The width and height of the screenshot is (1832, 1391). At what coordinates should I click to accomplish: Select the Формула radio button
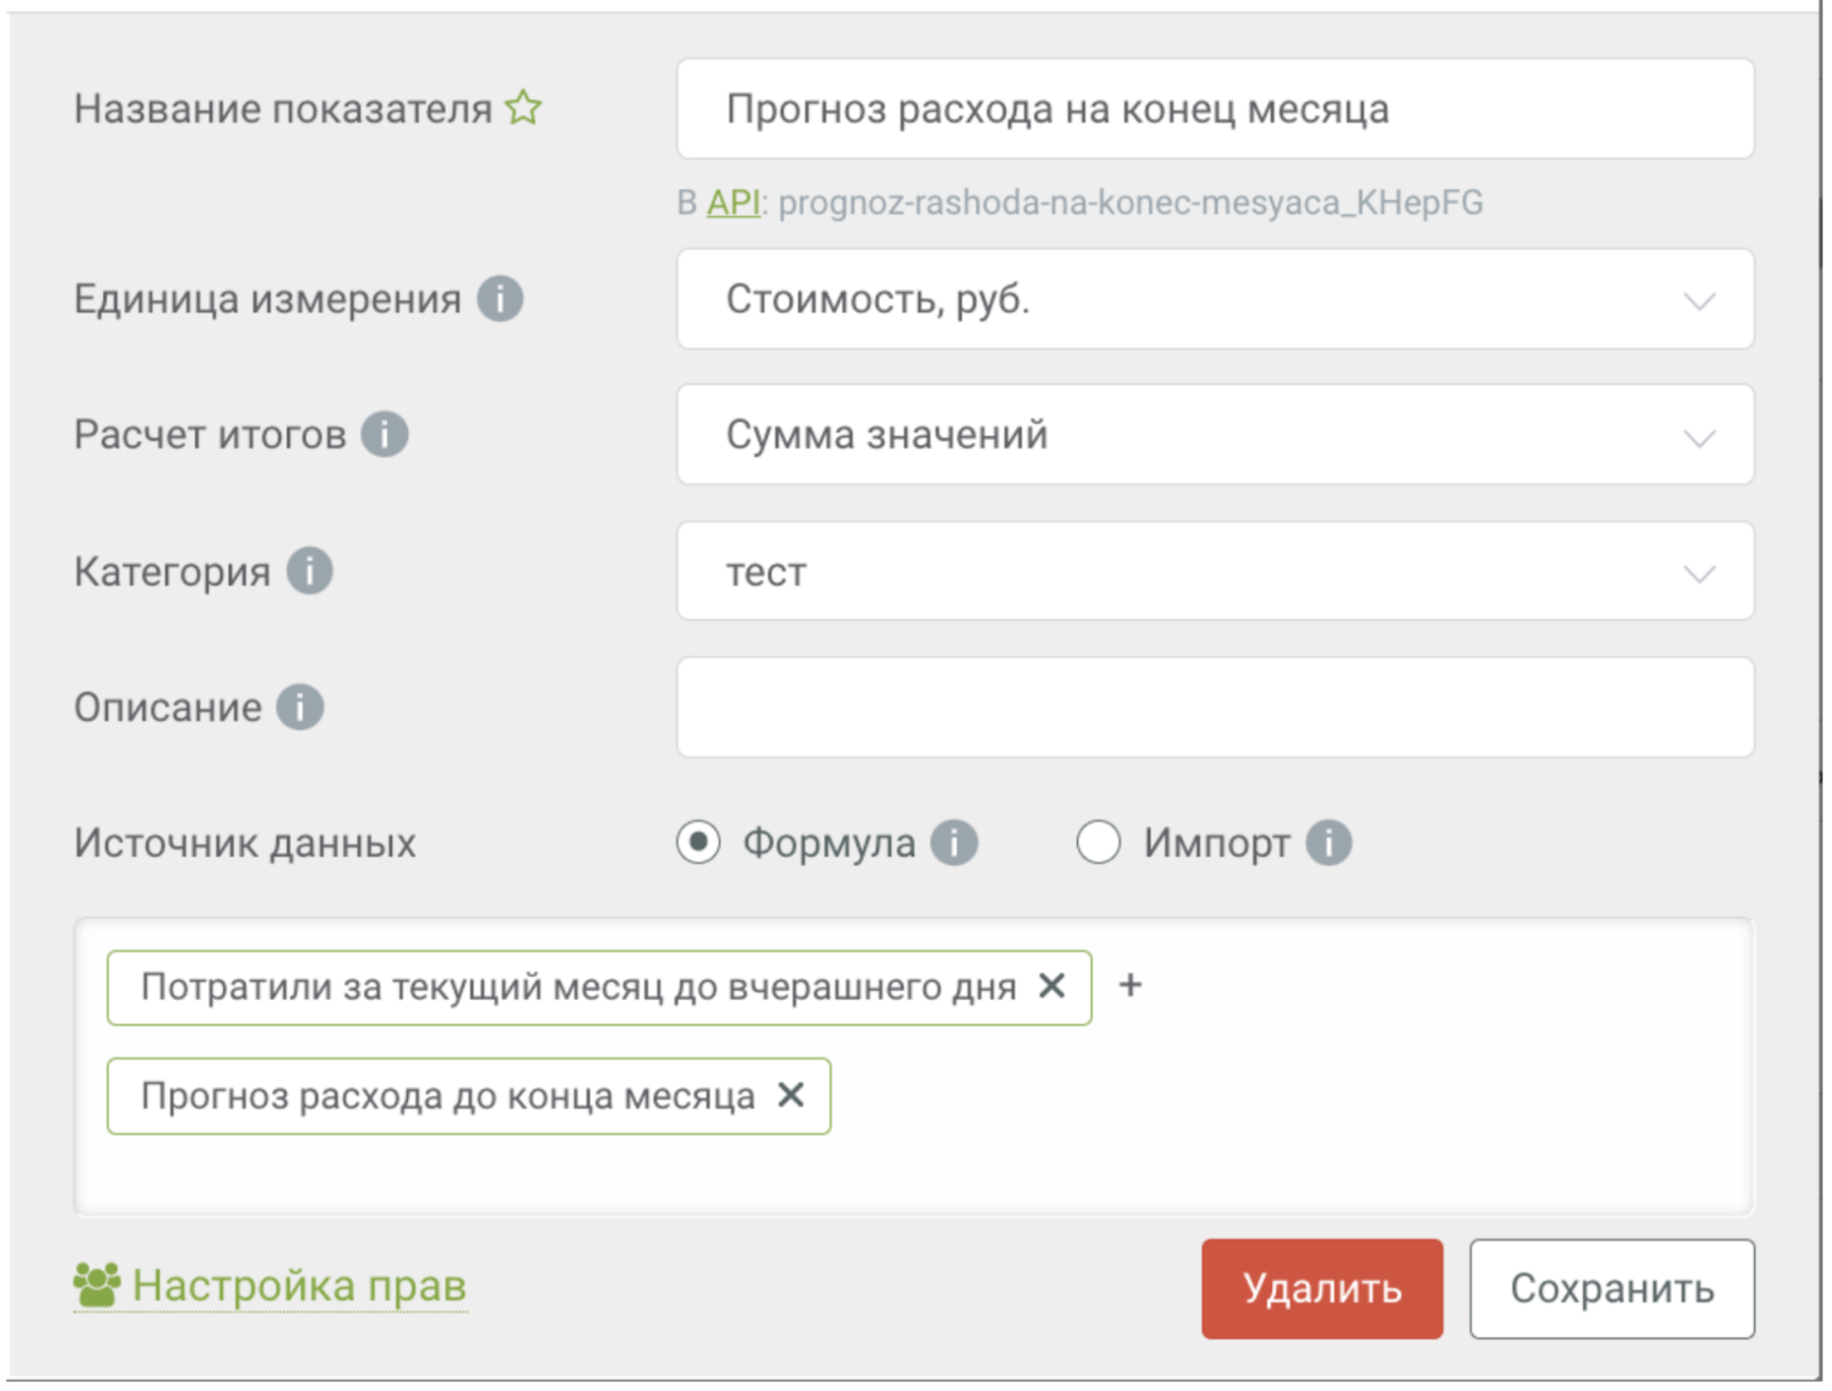tap(698, 842)
